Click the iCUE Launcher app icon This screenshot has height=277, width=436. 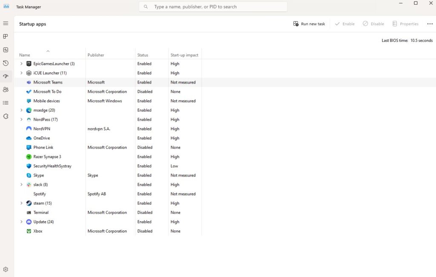coord(29,73)
